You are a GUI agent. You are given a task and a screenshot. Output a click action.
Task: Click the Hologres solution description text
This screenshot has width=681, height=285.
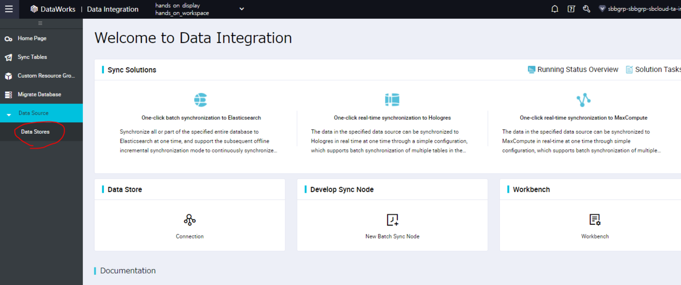point(390,141)
